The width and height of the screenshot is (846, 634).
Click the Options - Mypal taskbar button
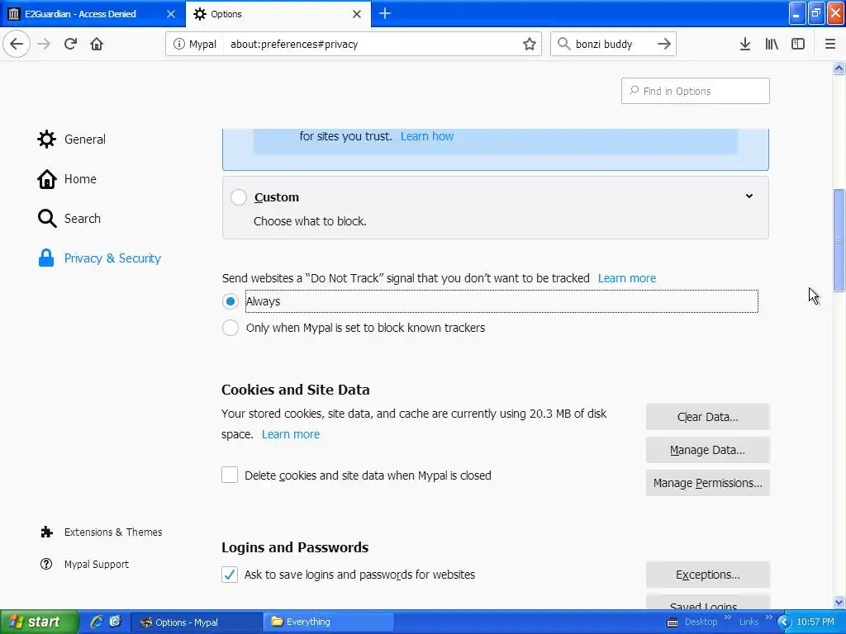coord(197,622)
